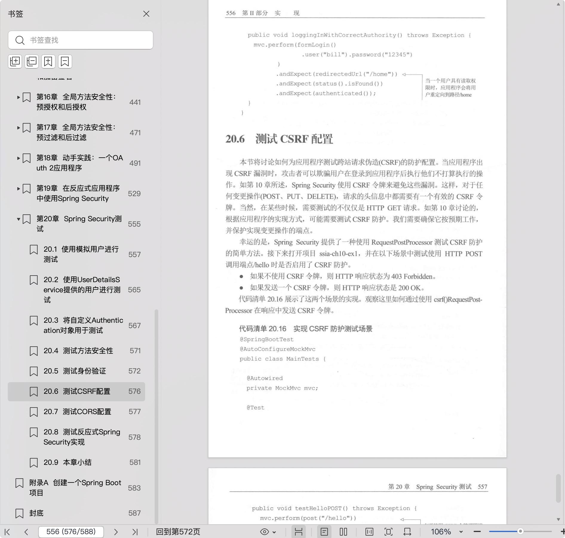565x538 pixels.
Task: Enter full screen mode
Action: pos(389,532)
